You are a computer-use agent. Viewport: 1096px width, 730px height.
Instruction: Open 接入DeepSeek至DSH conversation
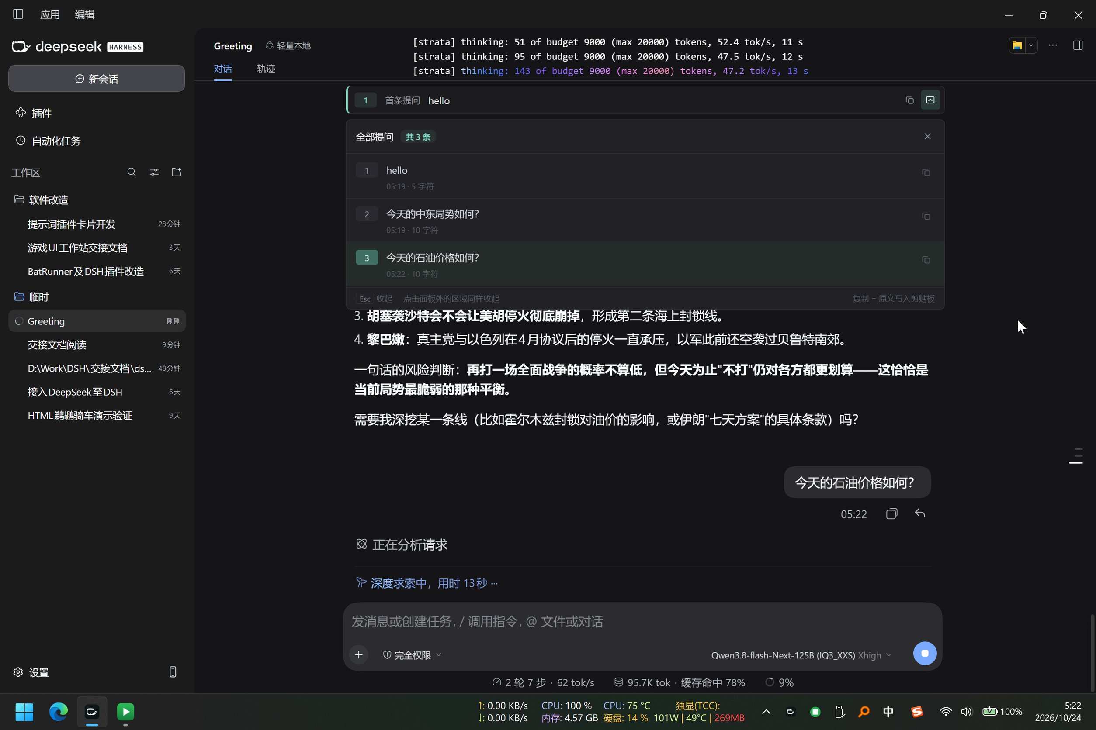tap(97, 392)
